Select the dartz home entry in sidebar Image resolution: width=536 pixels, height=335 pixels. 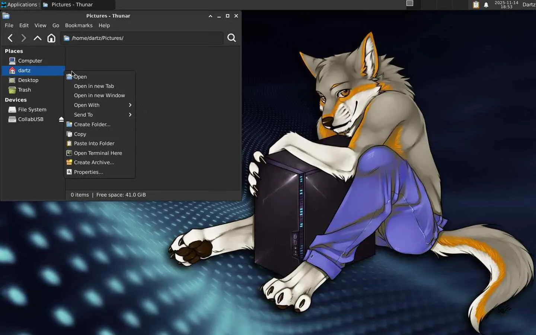pos(33,70)
